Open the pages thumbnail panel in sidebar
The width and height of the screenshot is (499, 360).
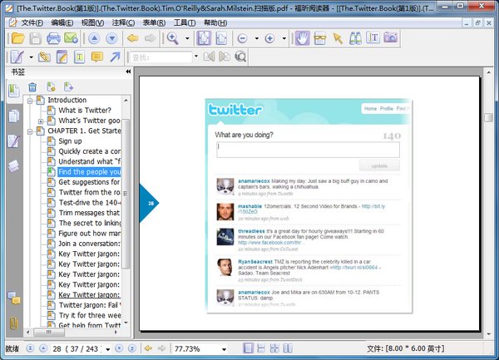(13, 116)
